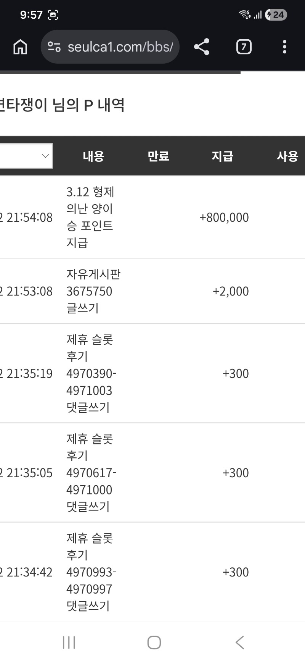Tap the +800,000 point amount

pyautogui.click(x=224, y=217)
